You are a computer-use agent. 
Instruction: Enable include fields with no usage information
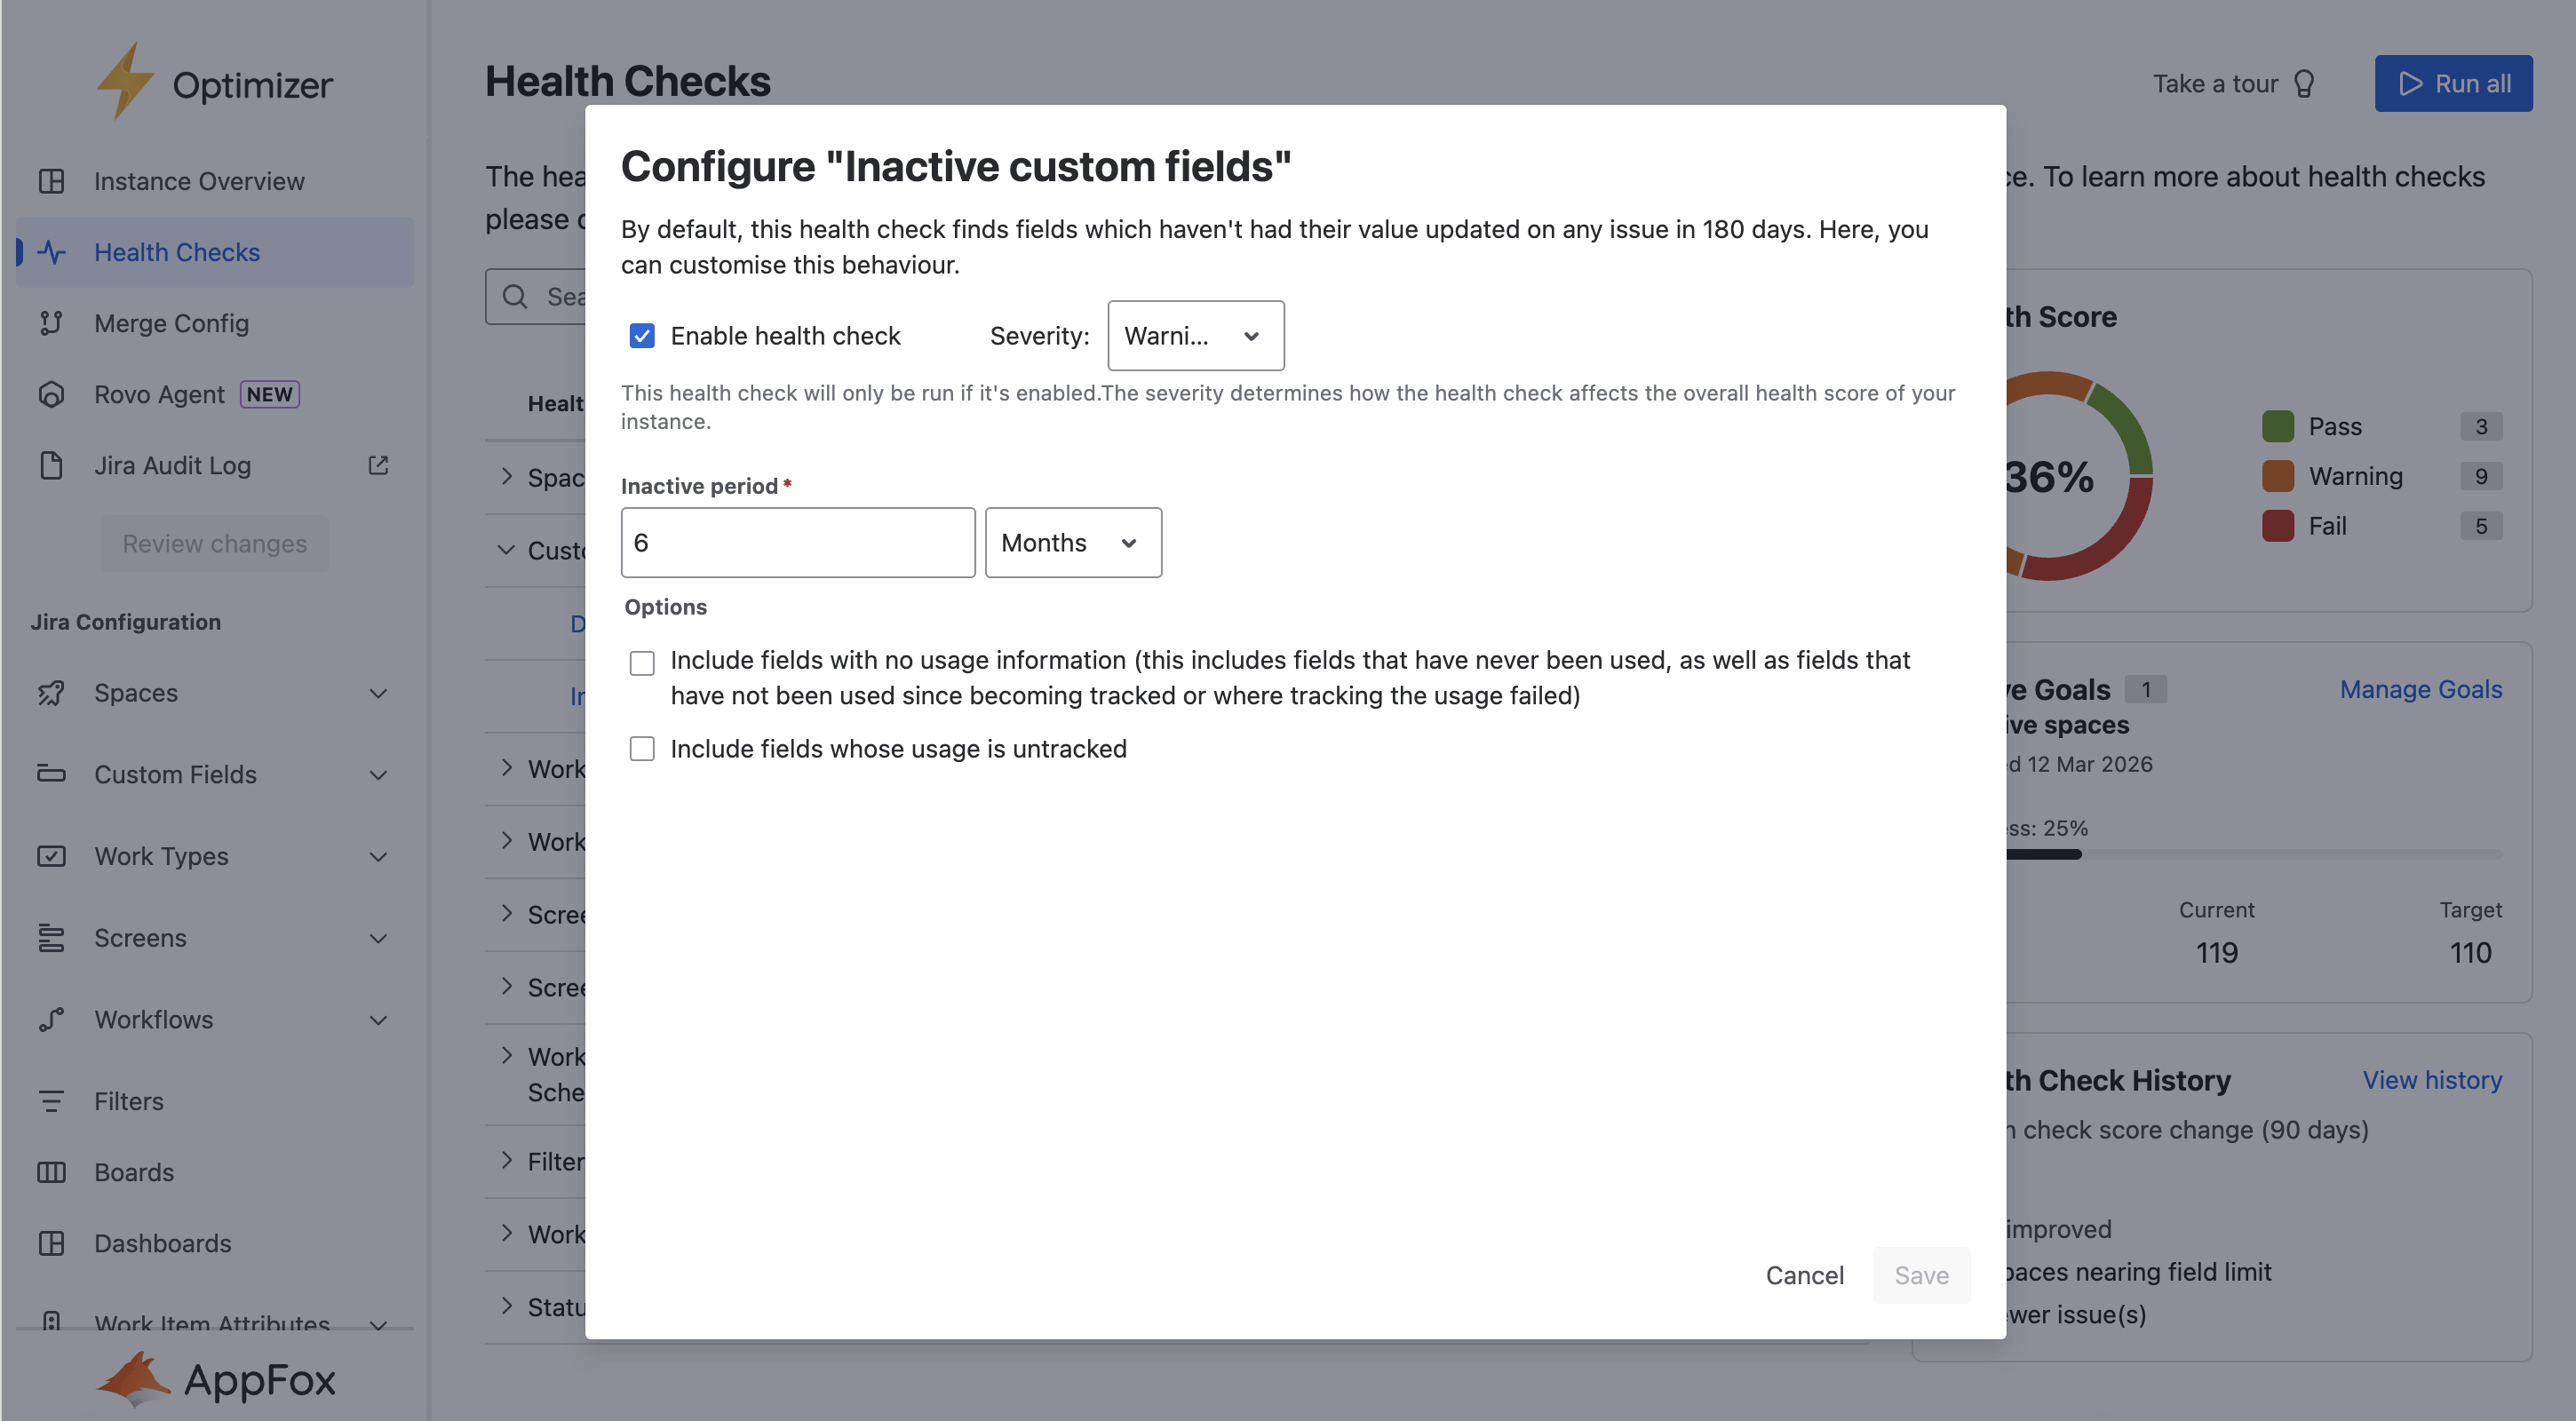(642, 662)
